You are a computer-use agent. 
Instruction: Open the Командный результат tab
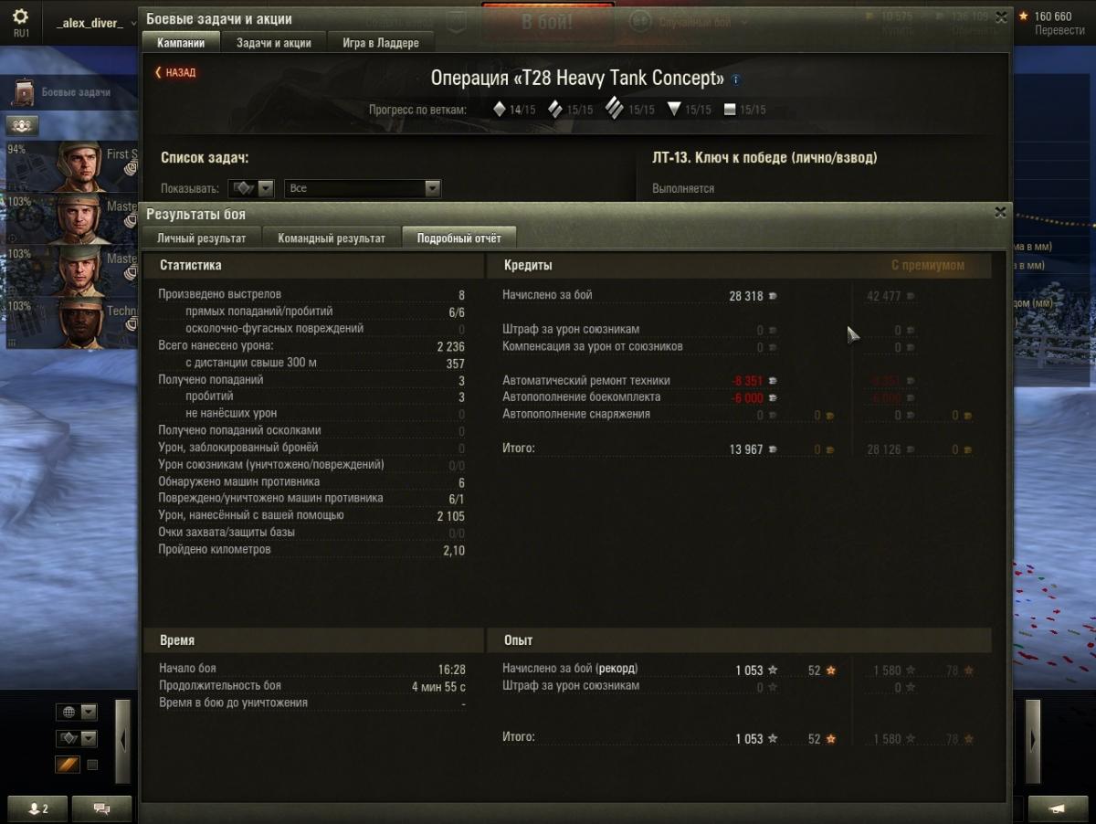(x=331, y=238)
